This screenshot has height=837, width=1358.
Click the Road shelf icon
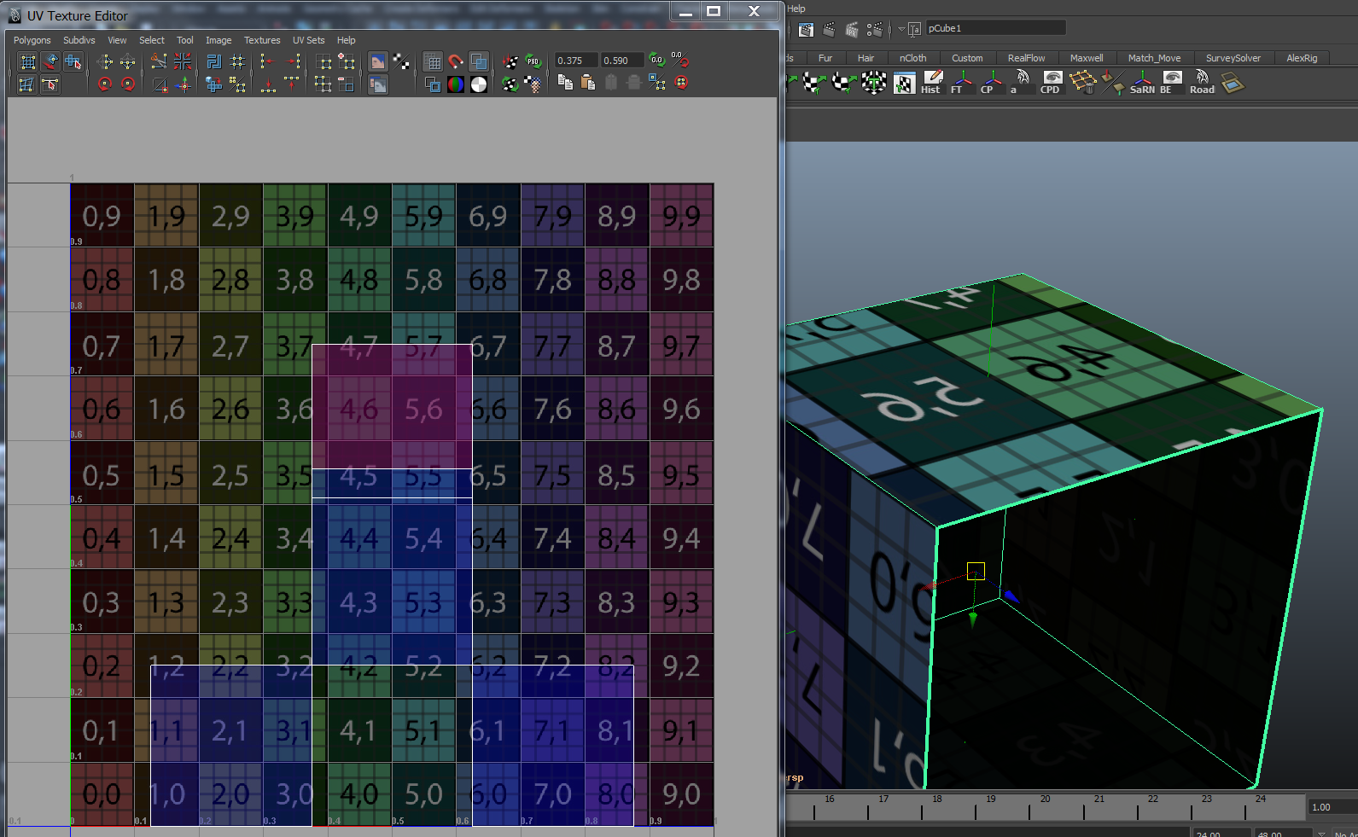(x=1202, y=83)
